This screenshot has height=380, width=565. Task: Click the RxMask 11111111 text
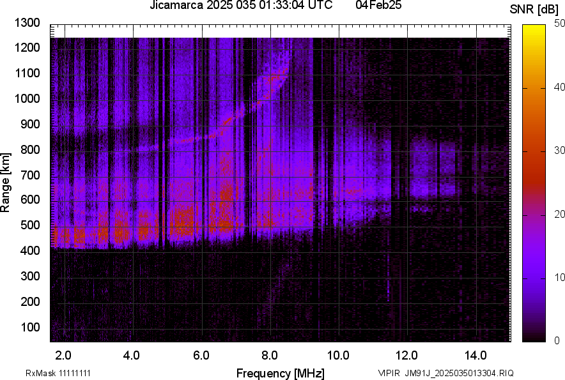62,373
